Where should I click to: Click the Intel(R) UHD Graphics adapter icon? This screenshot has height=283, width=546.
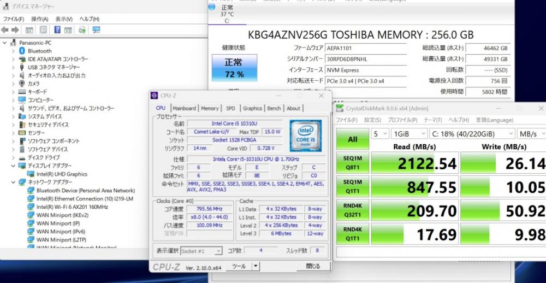point(31,174)
